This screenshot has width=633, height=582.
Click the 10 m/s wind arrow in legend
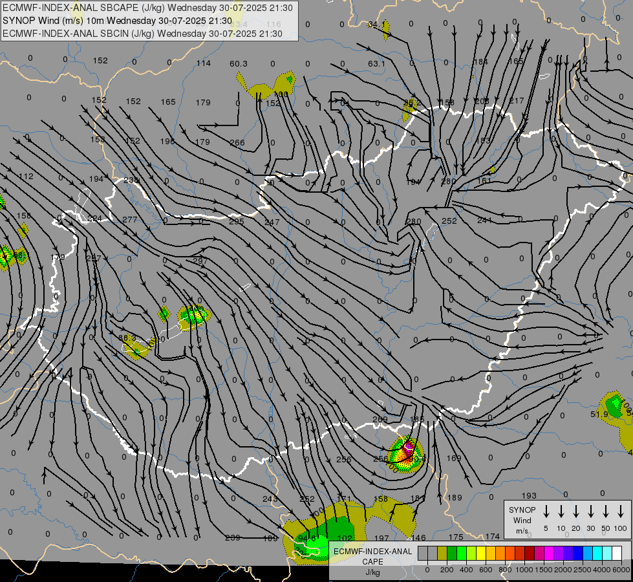click(561, 512)
